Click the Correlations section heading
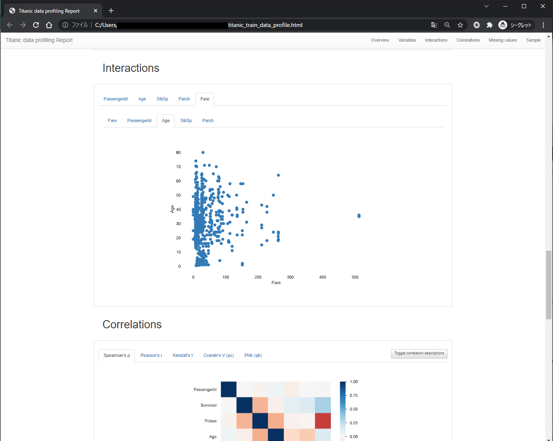Viewport: 553px width, 441px height. [132, 325]
